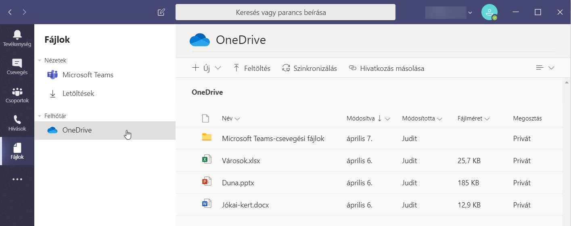The image size is (571, 226).
Task: Open the more apps ellipsis icon
Action: [17, 180]
